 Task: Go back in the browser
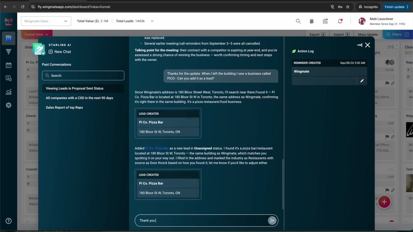pos(6,7)
